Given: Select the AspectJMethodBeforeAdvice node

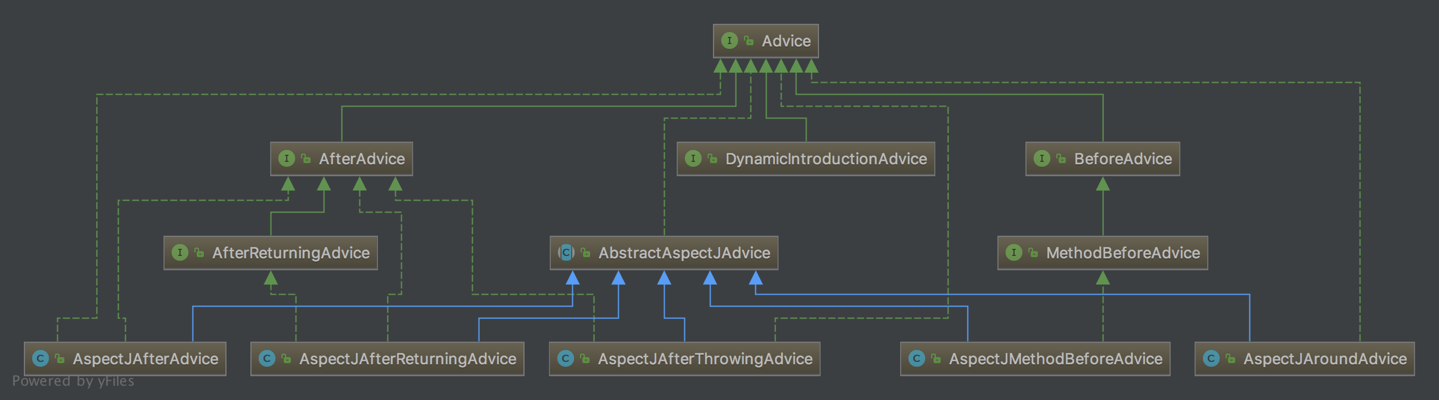Looking at the screenshot, I should click(x=1035, y=359).
